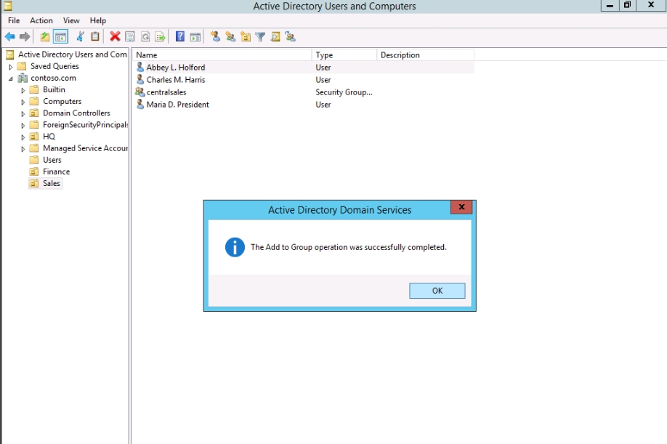Image resolution: width=667 pixels, height=444 pixels.
Task: Create a new group with toolbar icon
Action: coord(230,37)
